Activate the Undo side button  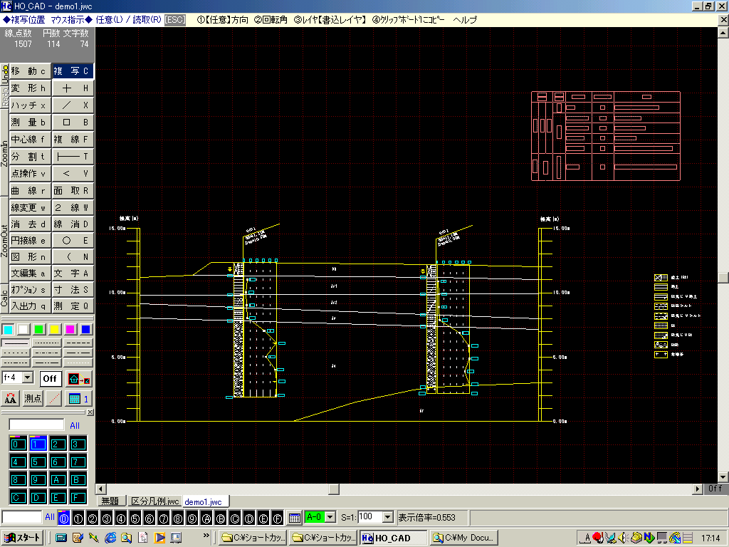point(5,74)
